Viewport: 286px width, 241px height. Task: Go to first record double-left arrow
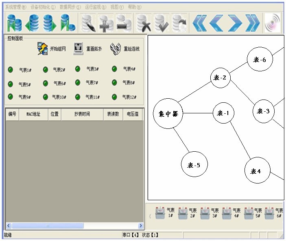pos(199,23)
